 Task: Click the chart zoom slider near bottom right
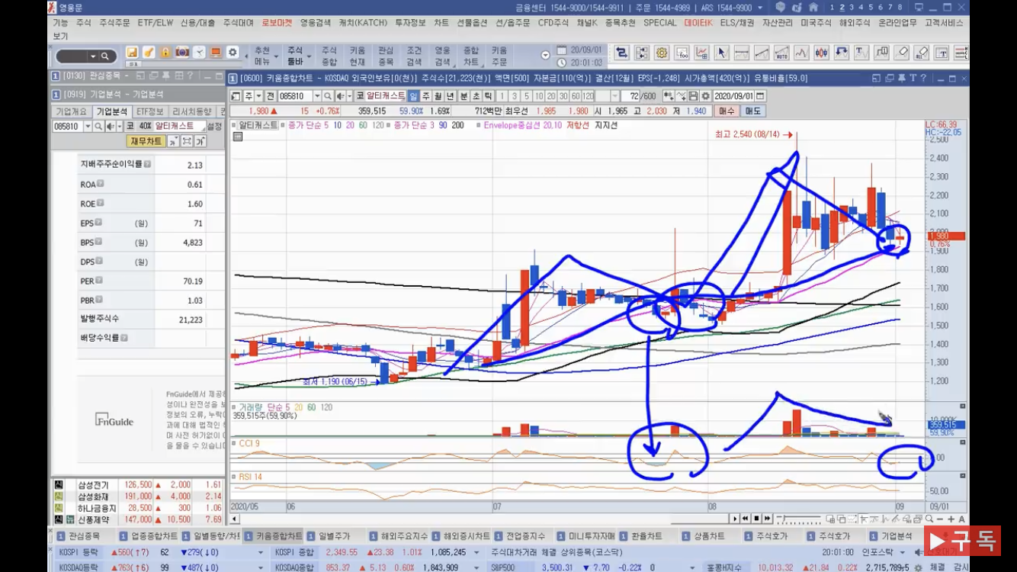point(800,519)
